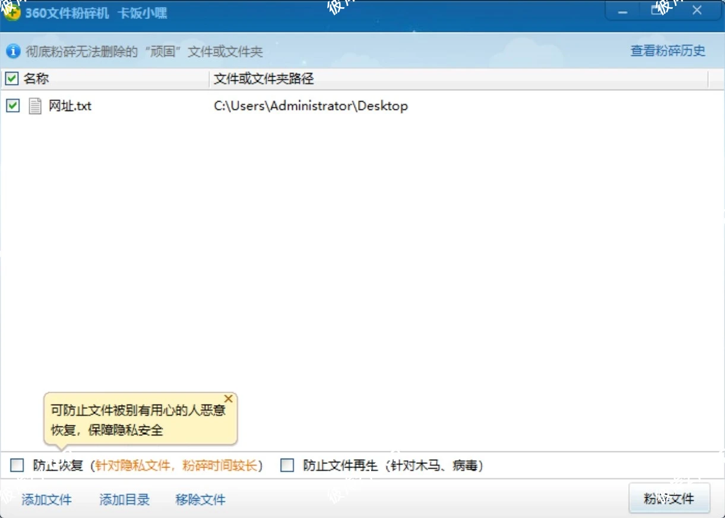Open 查看粉碎历史
This screenshot has height=518, width=725.
(667, 52)
